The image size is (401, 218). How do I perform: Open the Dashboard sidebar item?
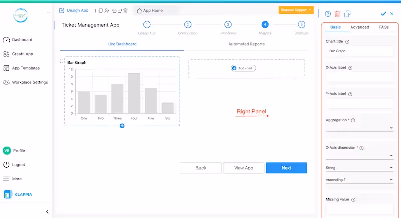[18, 40]
